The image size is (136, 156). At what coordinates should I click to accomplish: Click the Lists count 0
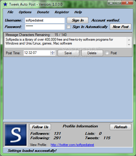(100, 134)
